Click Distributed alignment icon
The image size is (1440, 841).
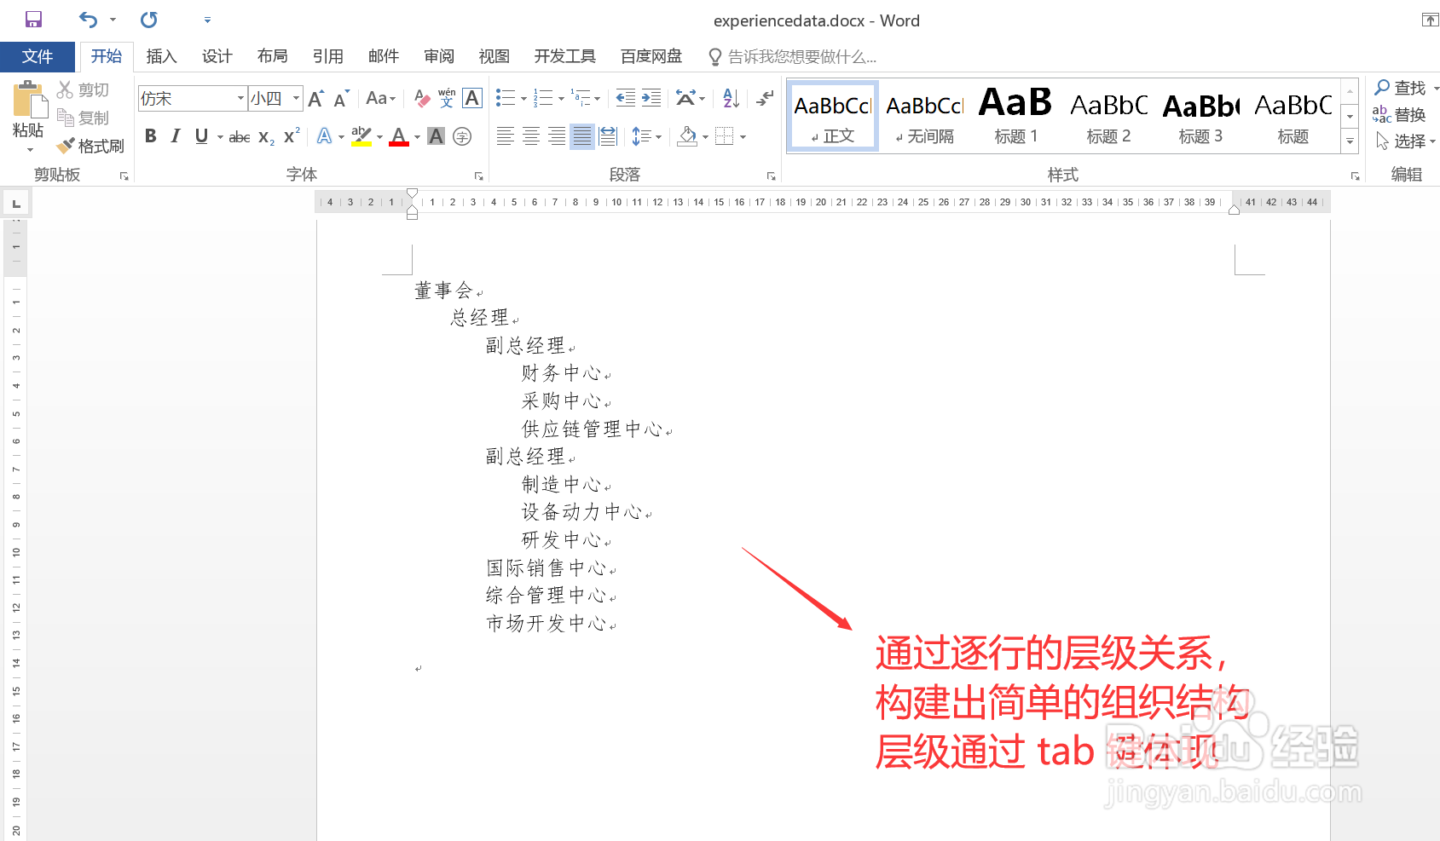click(x=608, y=136)
